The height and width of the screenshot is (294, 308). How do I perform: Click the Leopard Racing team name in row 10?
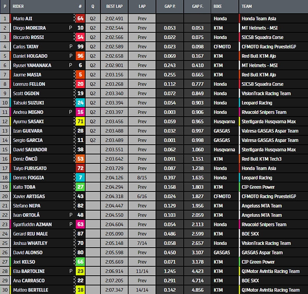pos(257,103)
